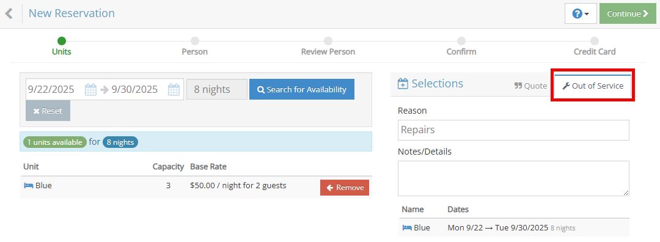Open the start date calendar icon
Viewport: 660px width, 242px height.
point(91,89)
